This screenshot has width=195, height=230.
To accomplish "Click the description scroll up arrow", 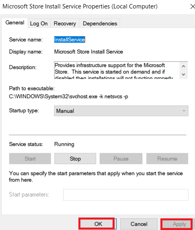I will [183, 66].
